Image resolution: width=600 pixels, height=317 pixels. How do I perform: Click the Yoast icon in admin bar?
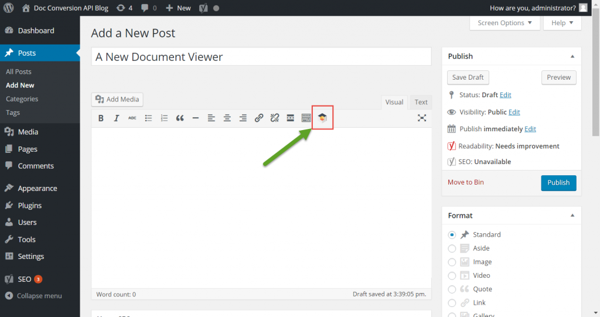[203, 8]
